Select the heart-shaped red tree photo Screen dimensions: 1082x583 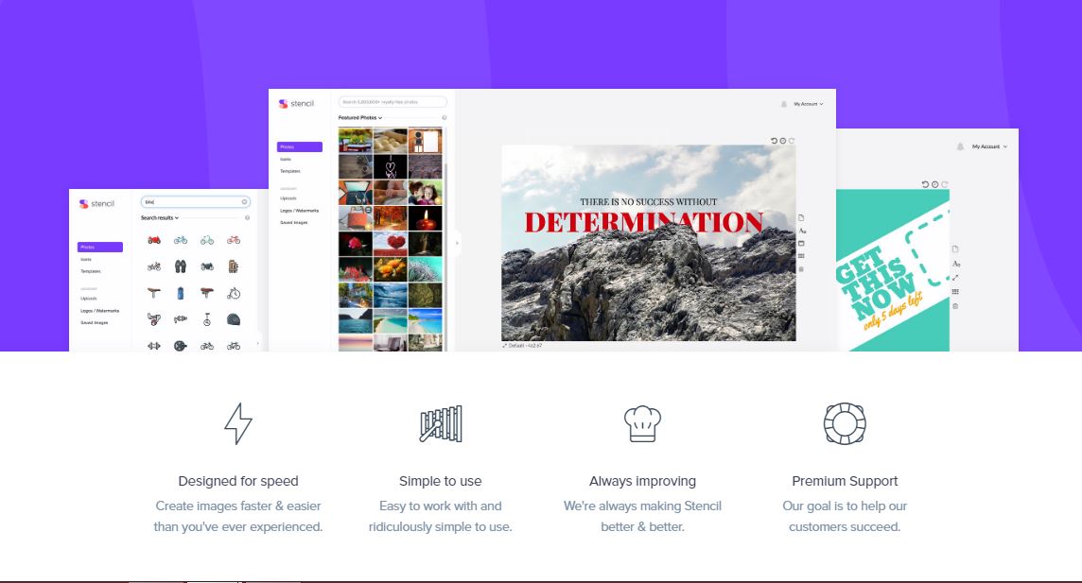coord(390,244)
